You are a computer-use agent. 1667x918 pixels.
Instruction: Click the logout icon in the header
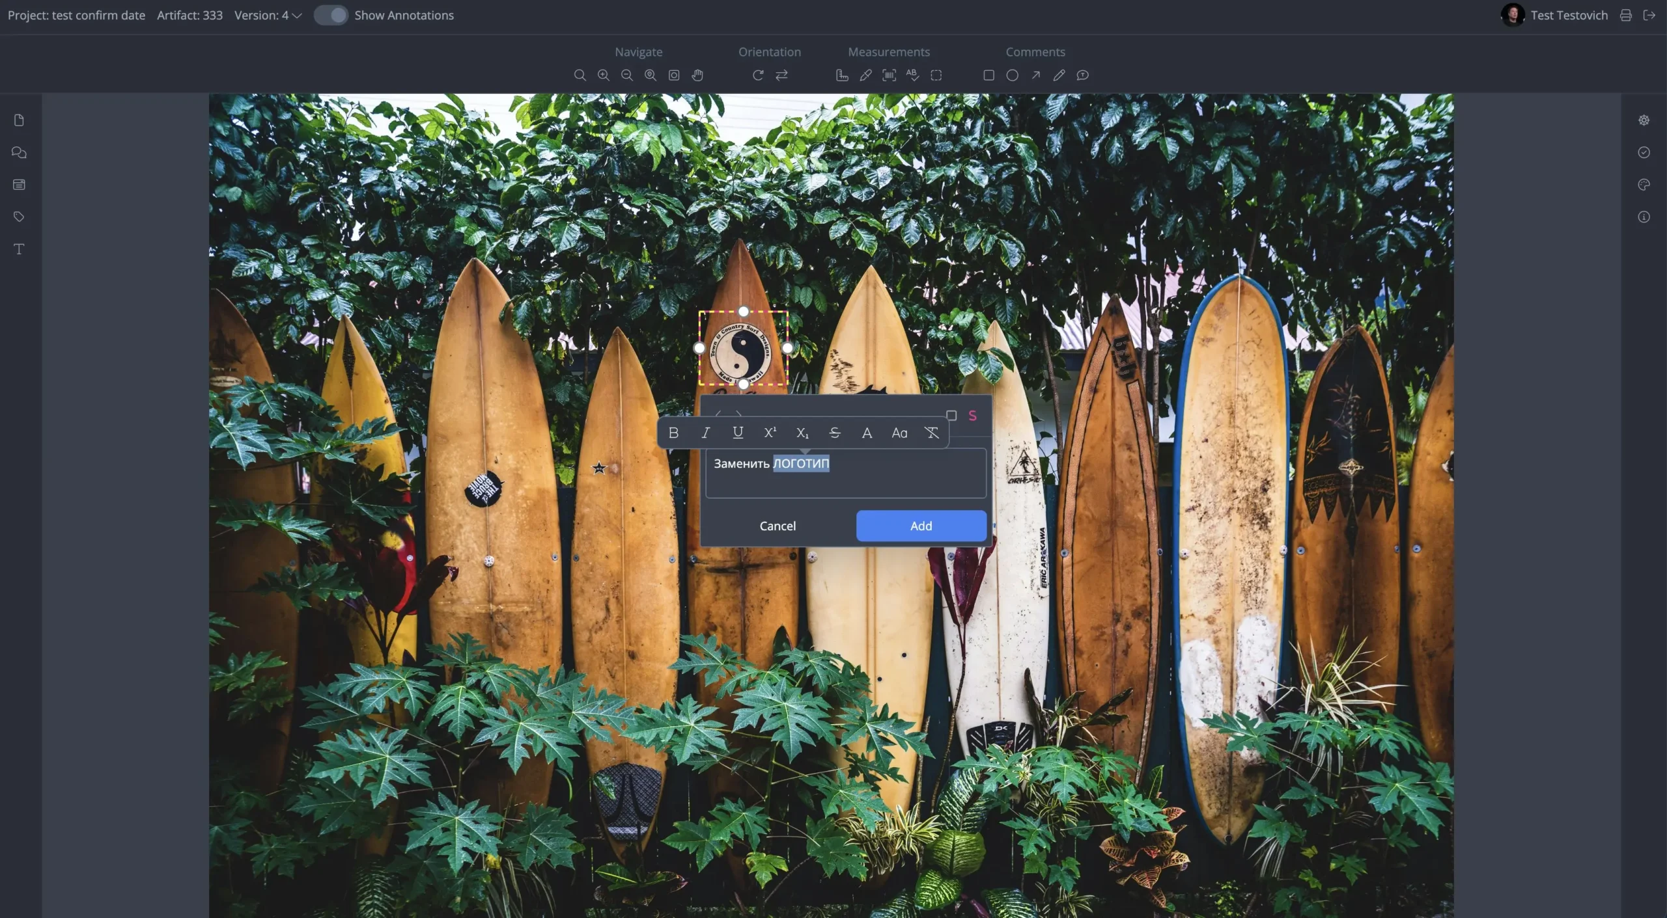(1649, 15)
